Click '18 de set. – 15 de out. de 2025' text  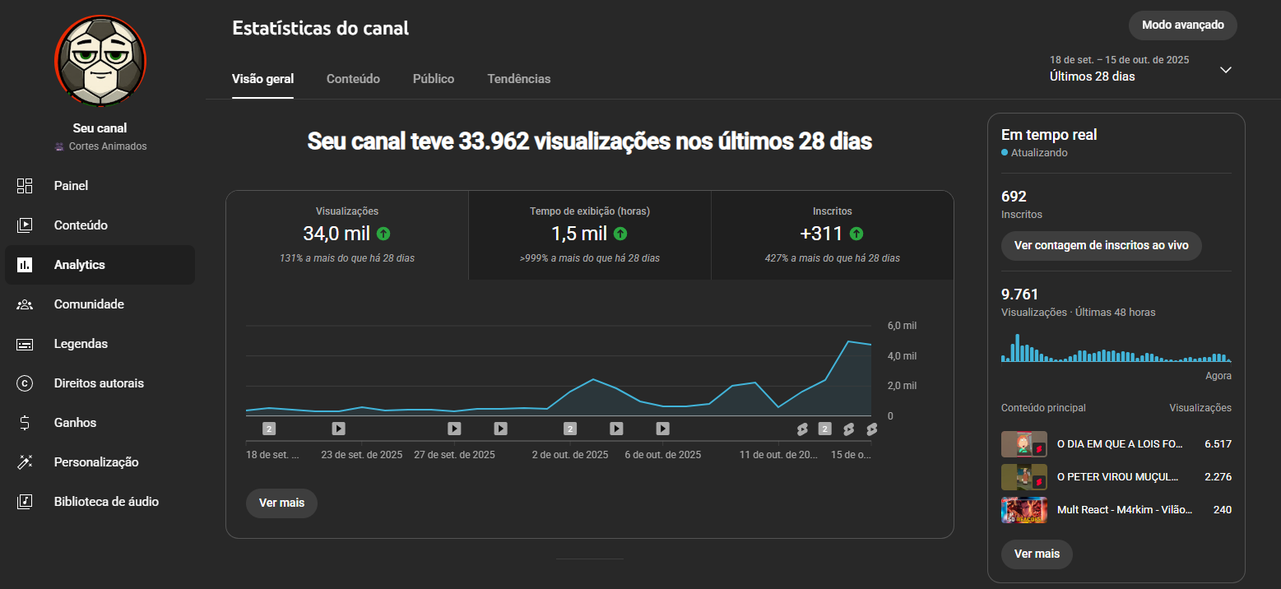[x=1119, y=60]
